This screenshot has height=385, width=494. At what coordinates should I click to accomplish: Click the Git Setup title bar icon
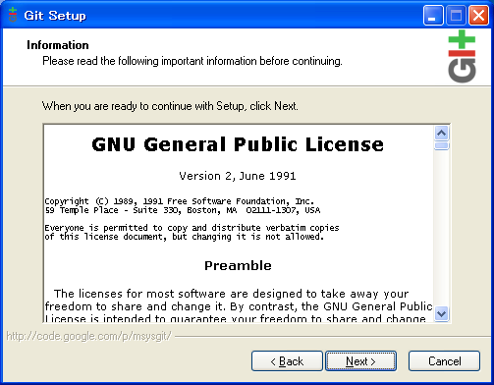point(13,15)
